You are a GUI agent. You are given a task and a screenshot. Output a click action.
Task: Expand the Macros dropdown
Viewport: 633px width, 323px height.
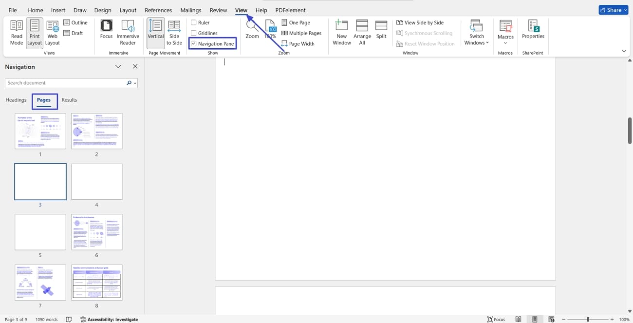[x=505, y=32]
